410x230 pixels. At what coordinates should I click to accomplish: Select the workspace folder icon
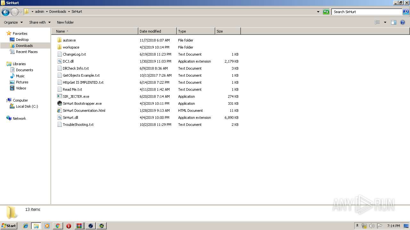(60, 47)
